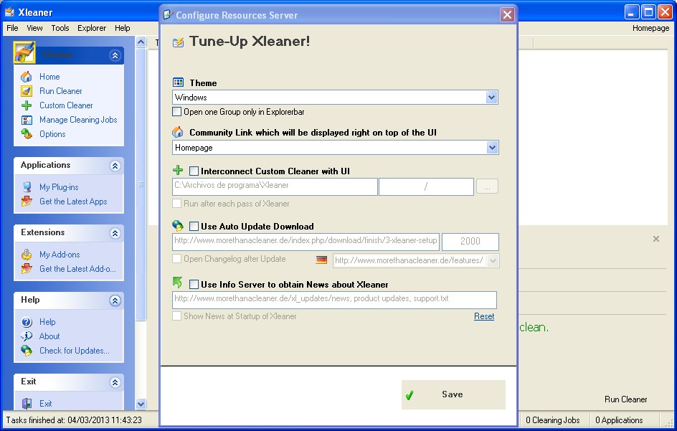Click the Auto Update globe icon
Viewport: 677px width, 431px height.
[177, 225]
